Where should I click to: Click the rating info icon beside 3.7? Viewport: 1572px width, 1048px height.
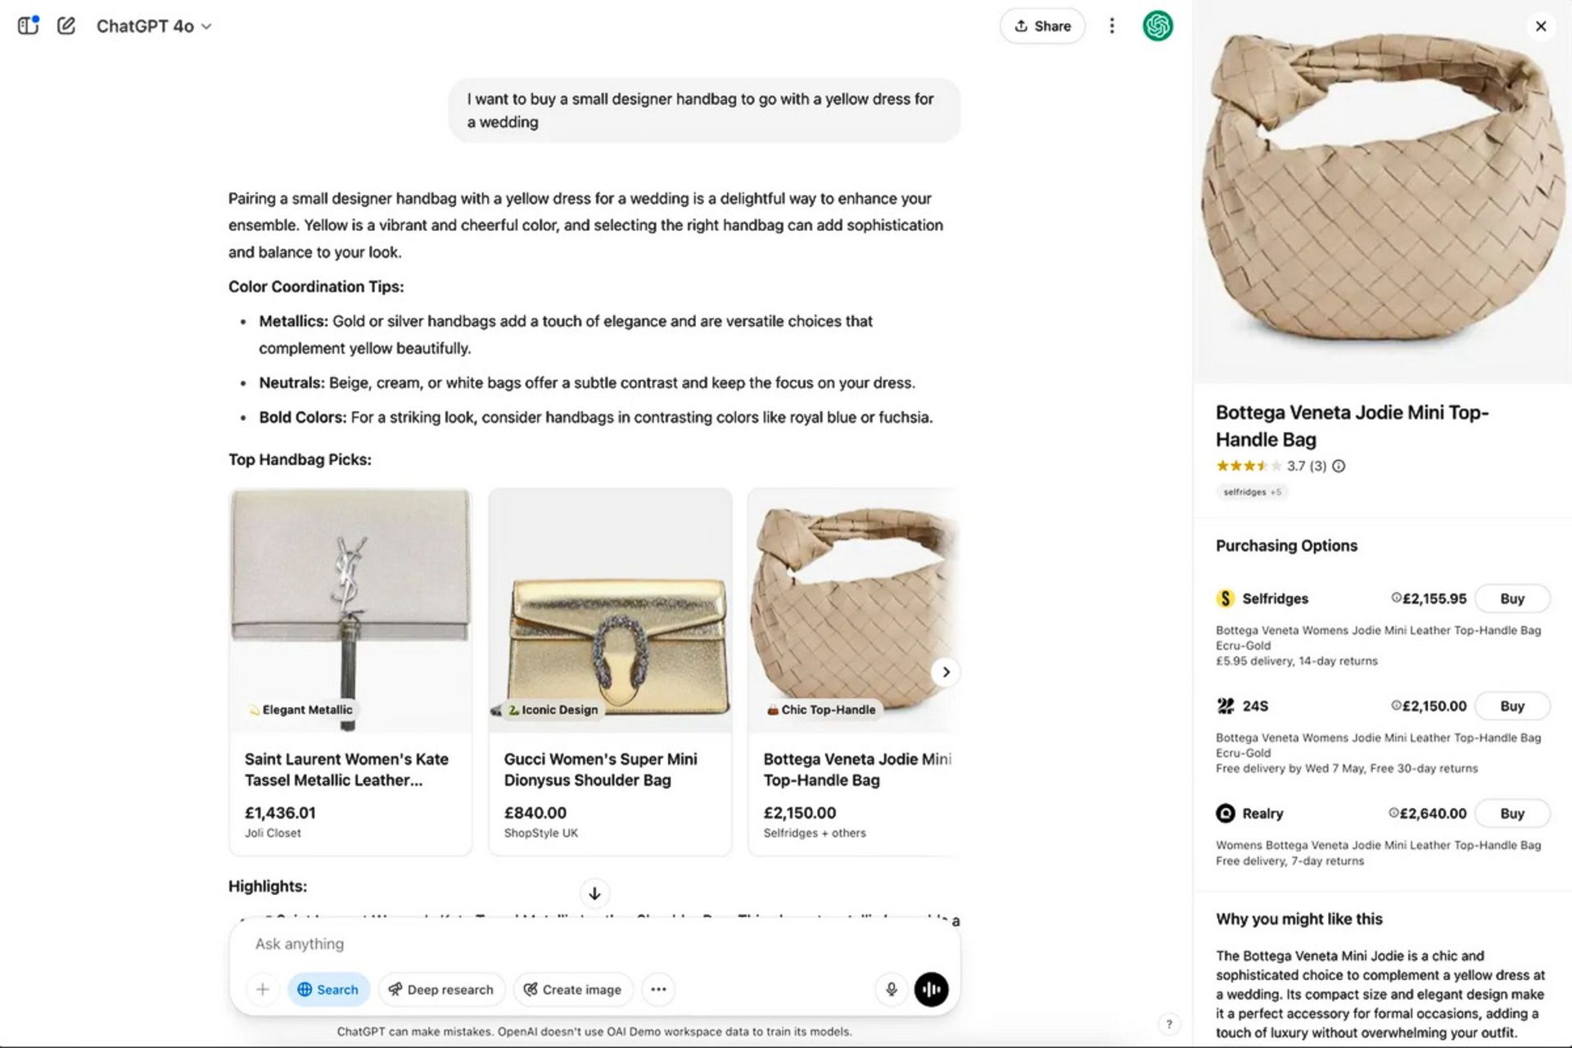click(x=1339, y=466)
